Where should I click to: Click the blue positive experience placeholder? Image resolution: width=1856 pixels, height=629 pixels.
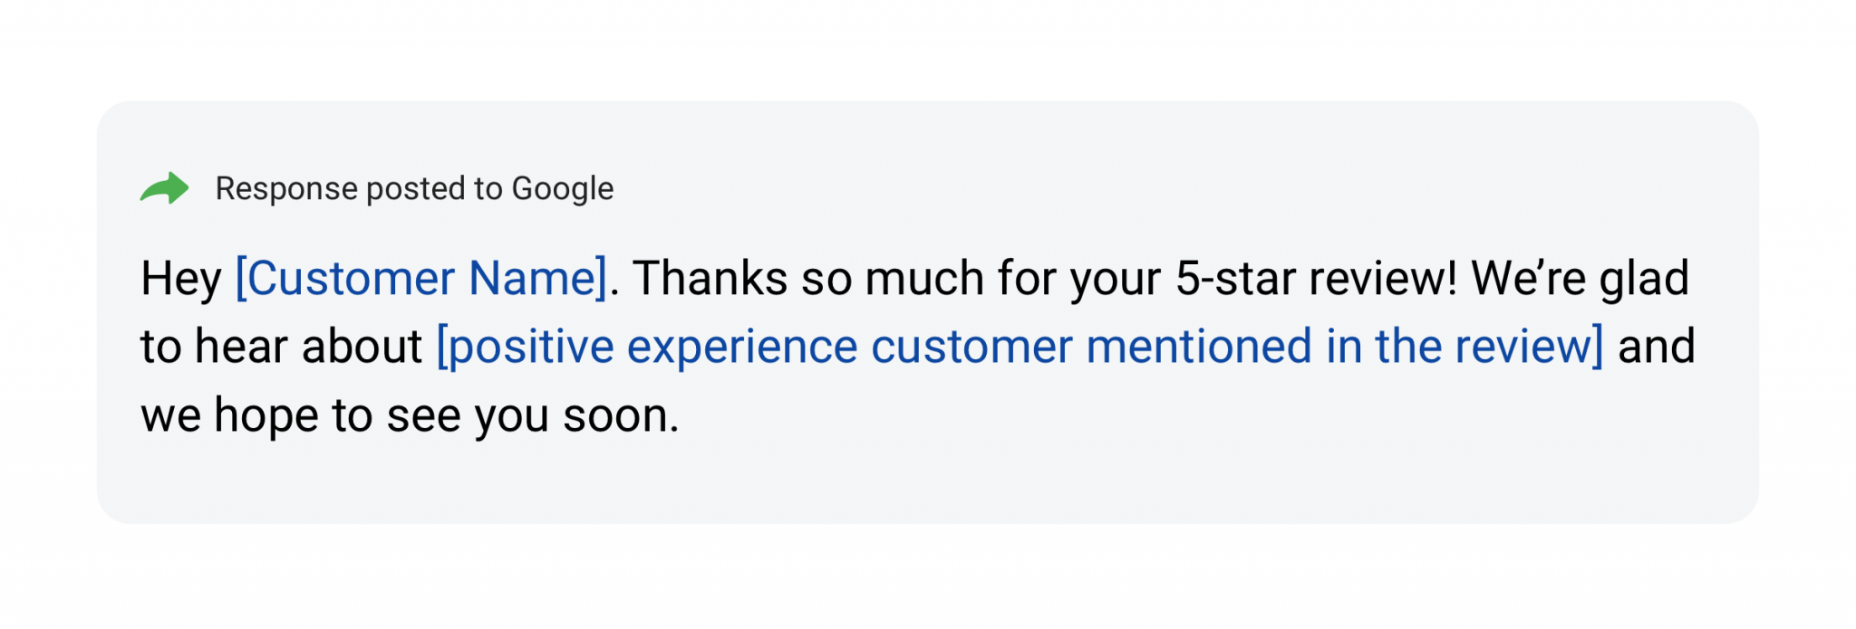pos(1020,347)
